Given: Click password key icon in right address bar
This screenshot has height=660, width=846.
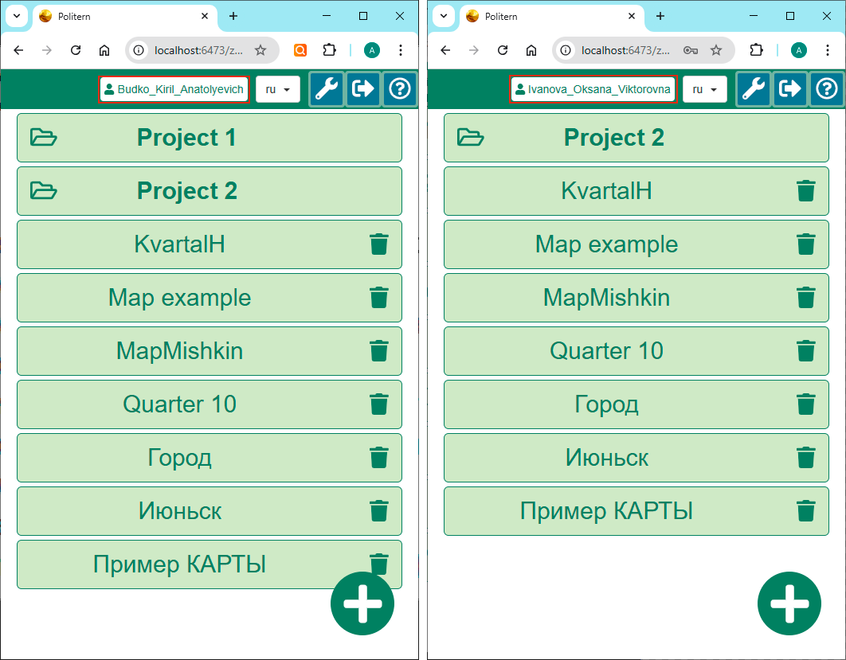Looking at the screenshot, I should click(x=691, y=50).
